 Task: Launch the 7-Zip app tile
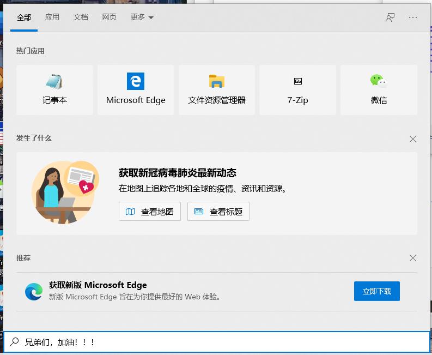(x=297, y=90)
